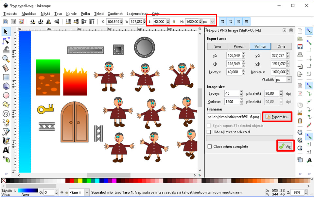Click the Calligraphy pen tool
This screenshot has height=198, width=315.
point(6,141)
